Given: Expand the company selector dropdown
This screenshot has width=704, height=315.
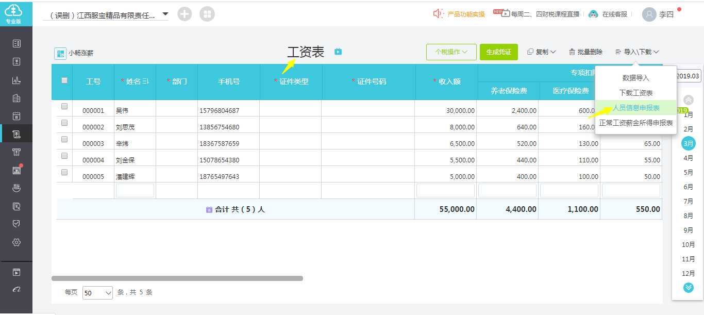Looking at the screenshot, I should pos(166,13).
